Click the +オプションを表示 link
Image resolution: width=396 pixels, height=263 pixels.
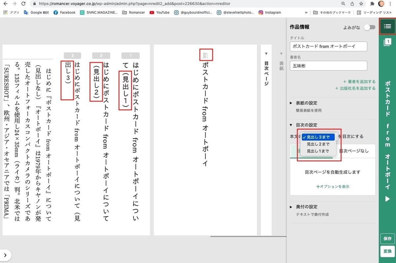pos(332,187)
